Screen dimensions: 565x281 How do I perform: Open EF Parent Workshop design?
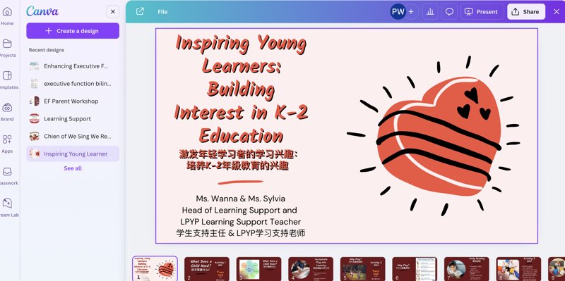[73, 101]
